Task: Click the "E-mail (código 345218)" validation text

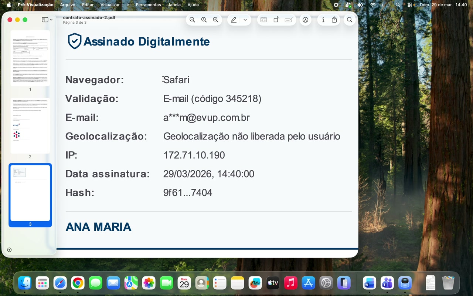Action: (212, 99)
